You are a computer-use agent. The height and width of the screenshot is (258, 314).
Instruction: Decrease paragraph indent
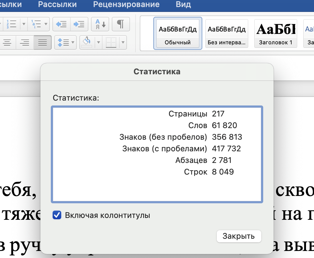coord(61,24)
